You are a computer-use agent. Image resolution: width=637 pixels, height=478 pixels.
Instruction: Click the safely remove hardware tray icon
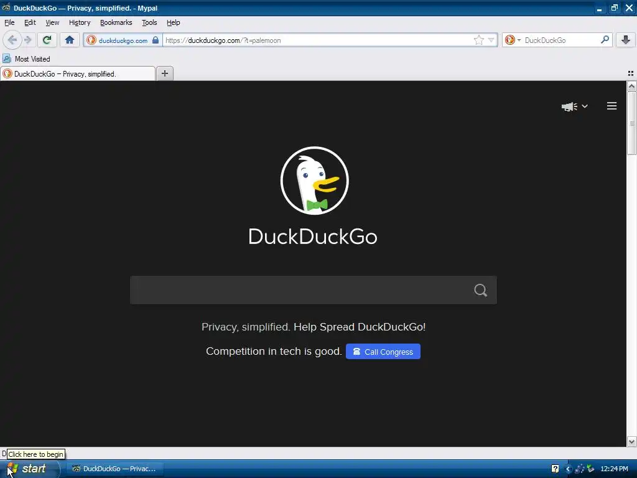click(x=590, y=469)
